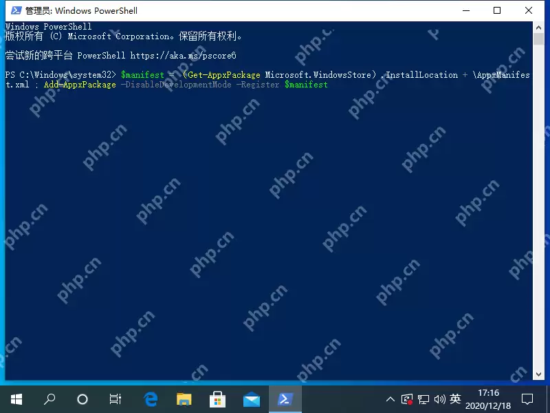
Task: Open the network status tray icon
Action: point(424,399)
